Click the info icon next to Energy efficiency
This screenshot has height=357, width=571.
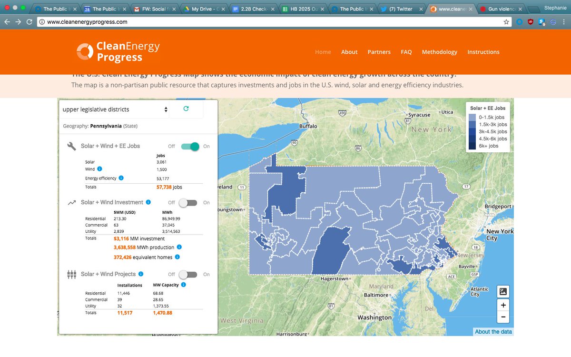pos(121,178)
